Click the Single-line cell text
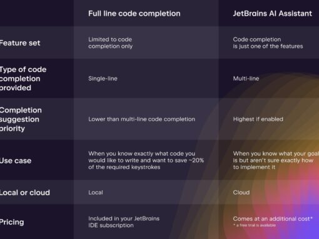The image size is (319, 239). (x=103, y=78)
